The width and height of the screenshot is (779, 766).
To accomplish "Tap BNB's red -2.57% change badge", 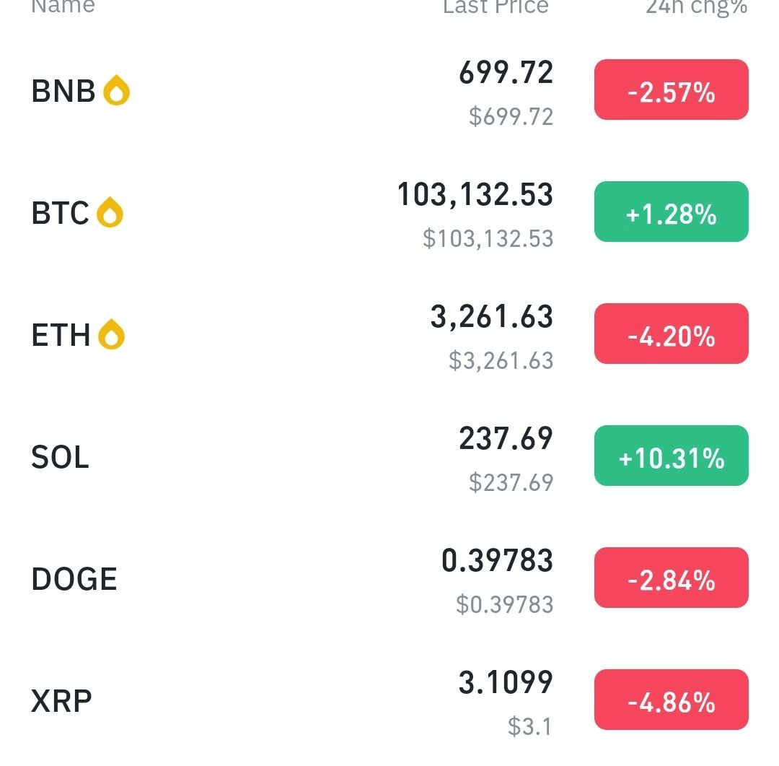I will tap(672, 90).
